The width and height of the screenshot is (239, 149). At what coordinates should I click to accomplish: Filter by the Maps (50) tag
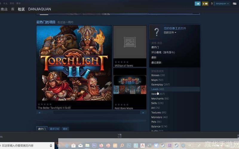pyautogui.click(x=157, y=80)
